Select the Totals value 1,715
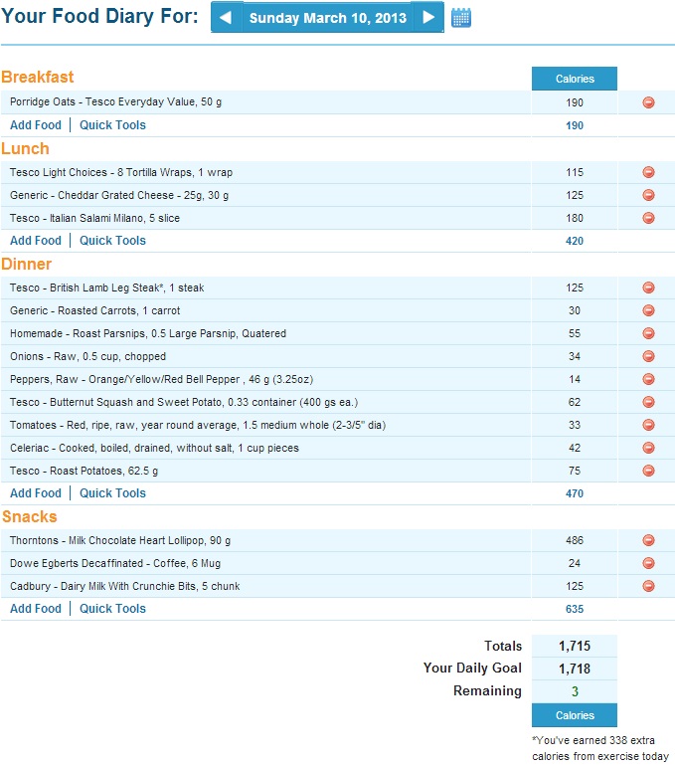Viewport: 675px width, 767px height. [x=575, y=646]
